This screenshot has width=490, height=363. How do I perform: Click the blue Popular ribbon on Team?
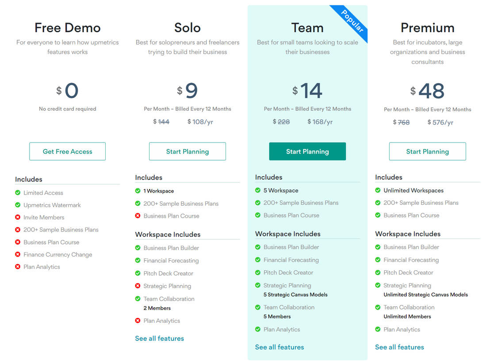click(352, 21)
